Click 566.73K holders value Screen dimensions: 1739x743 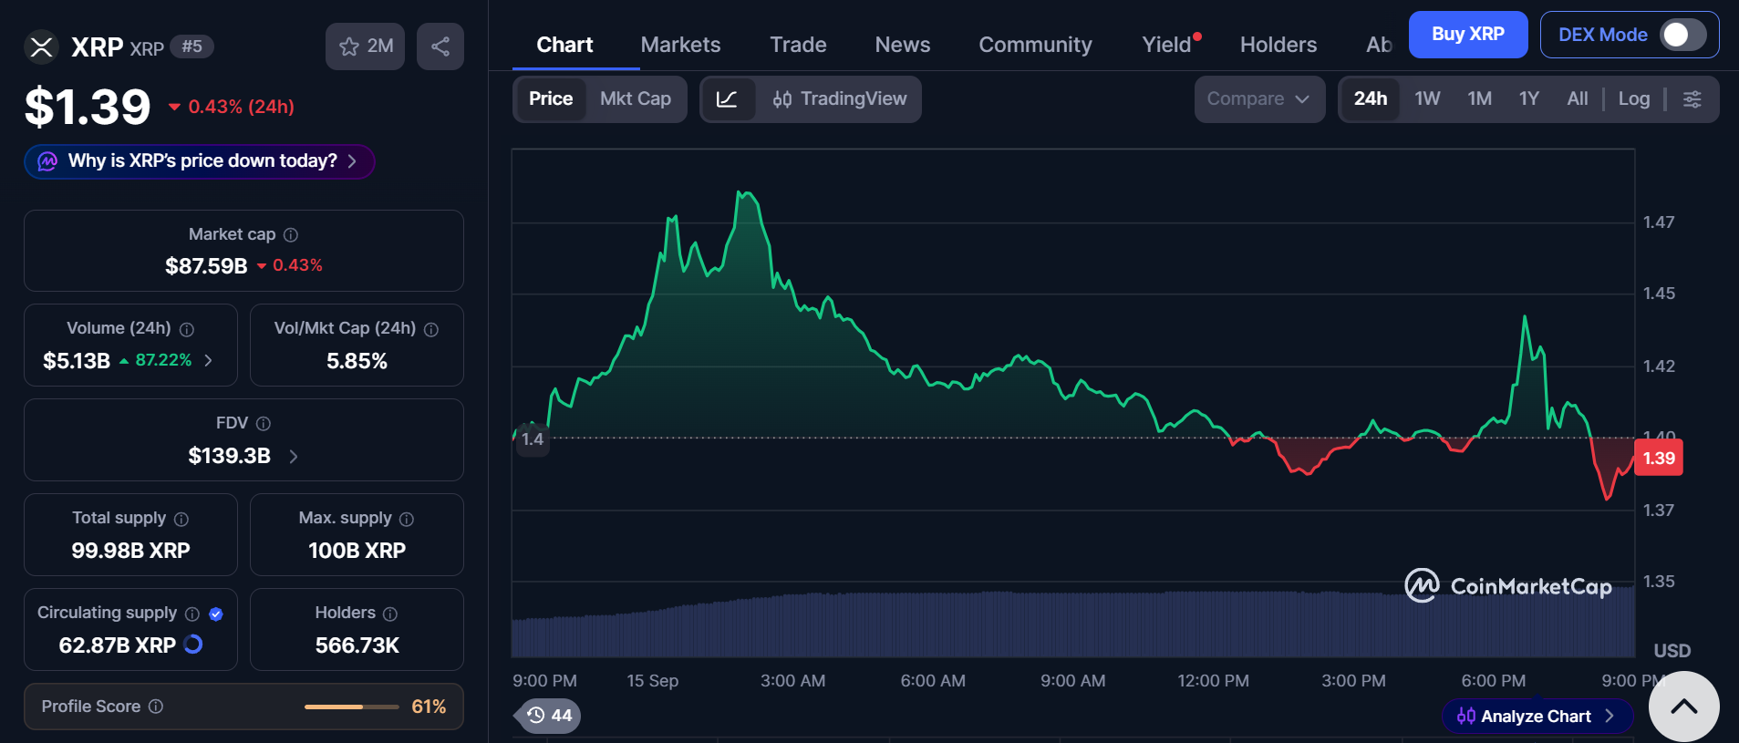pyautogui.click(x=357, y=645)
